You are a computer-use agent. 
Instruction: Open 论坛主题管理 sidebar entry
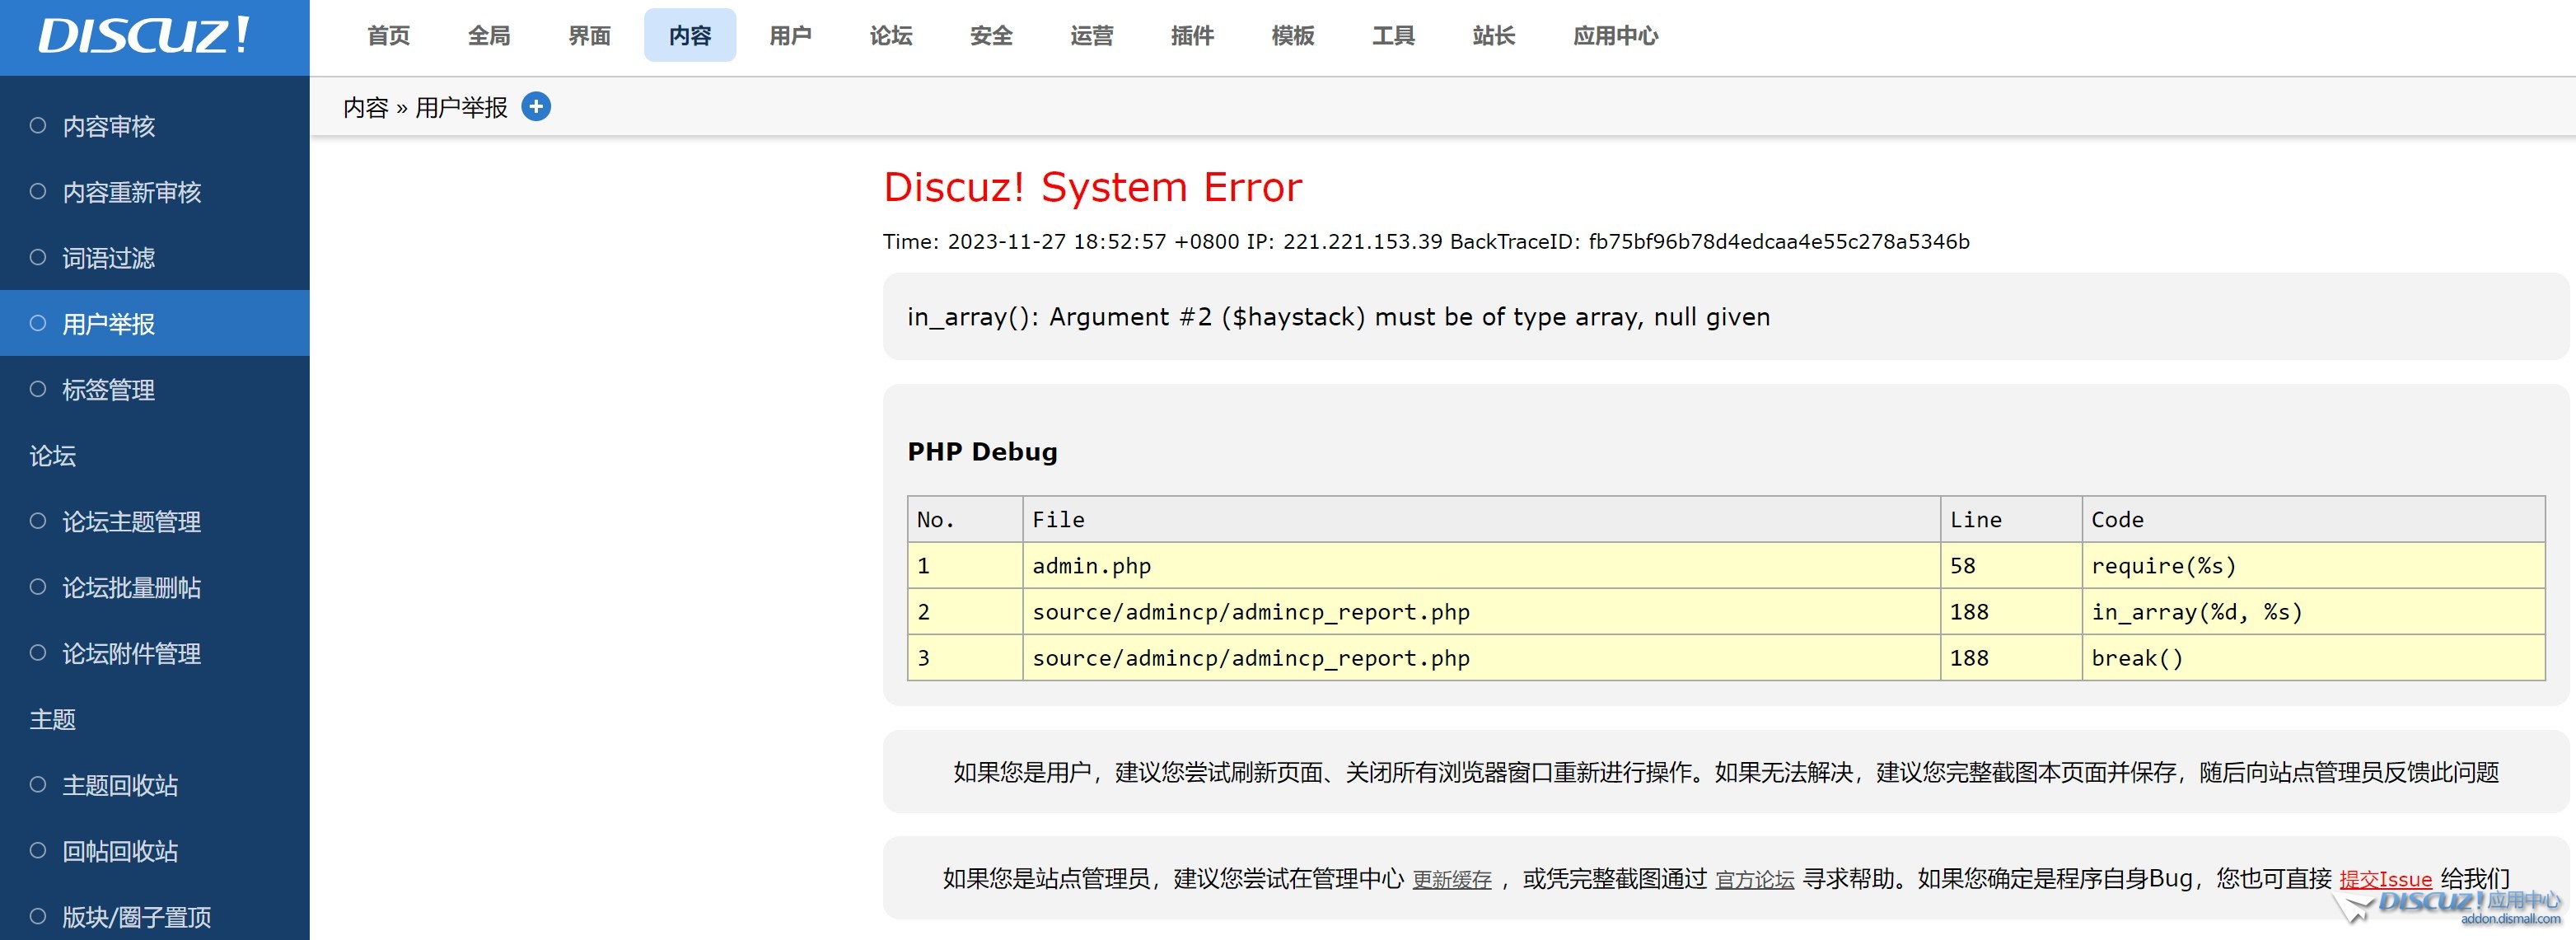[x=131, y=522]
